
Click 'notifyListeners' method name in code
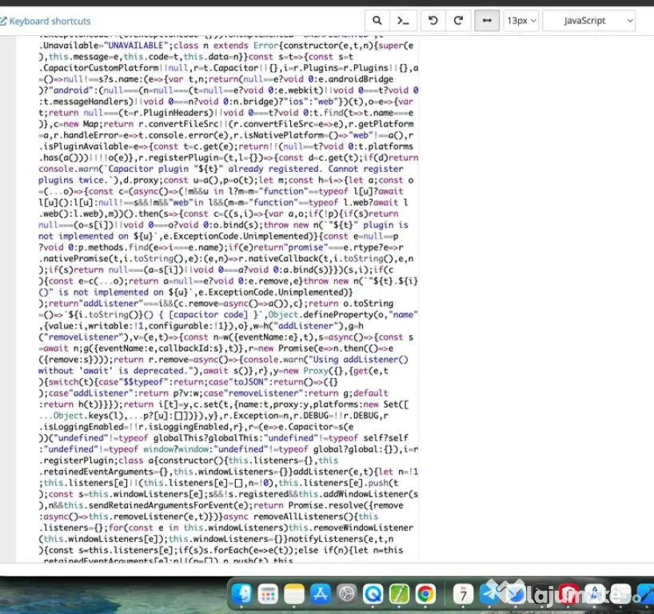pyautogui.click(x=325, y=539)
